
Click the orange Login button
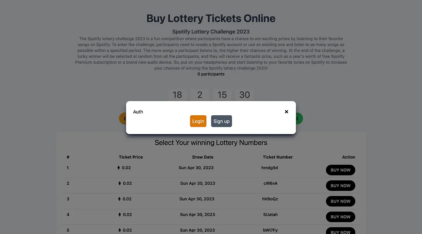pyautogui.click(x=198, y=121)
